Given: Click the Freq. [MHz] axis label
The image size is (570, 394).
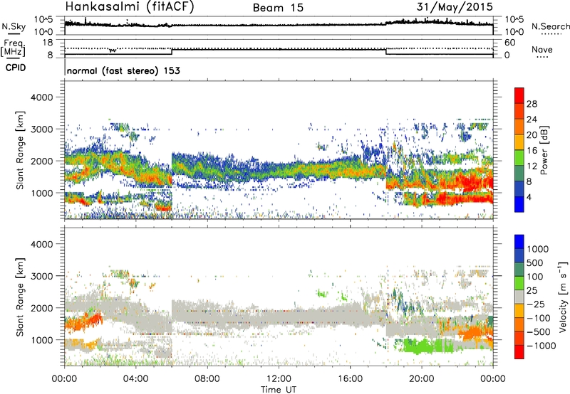Looking at the screenshot, I should 14,48.
